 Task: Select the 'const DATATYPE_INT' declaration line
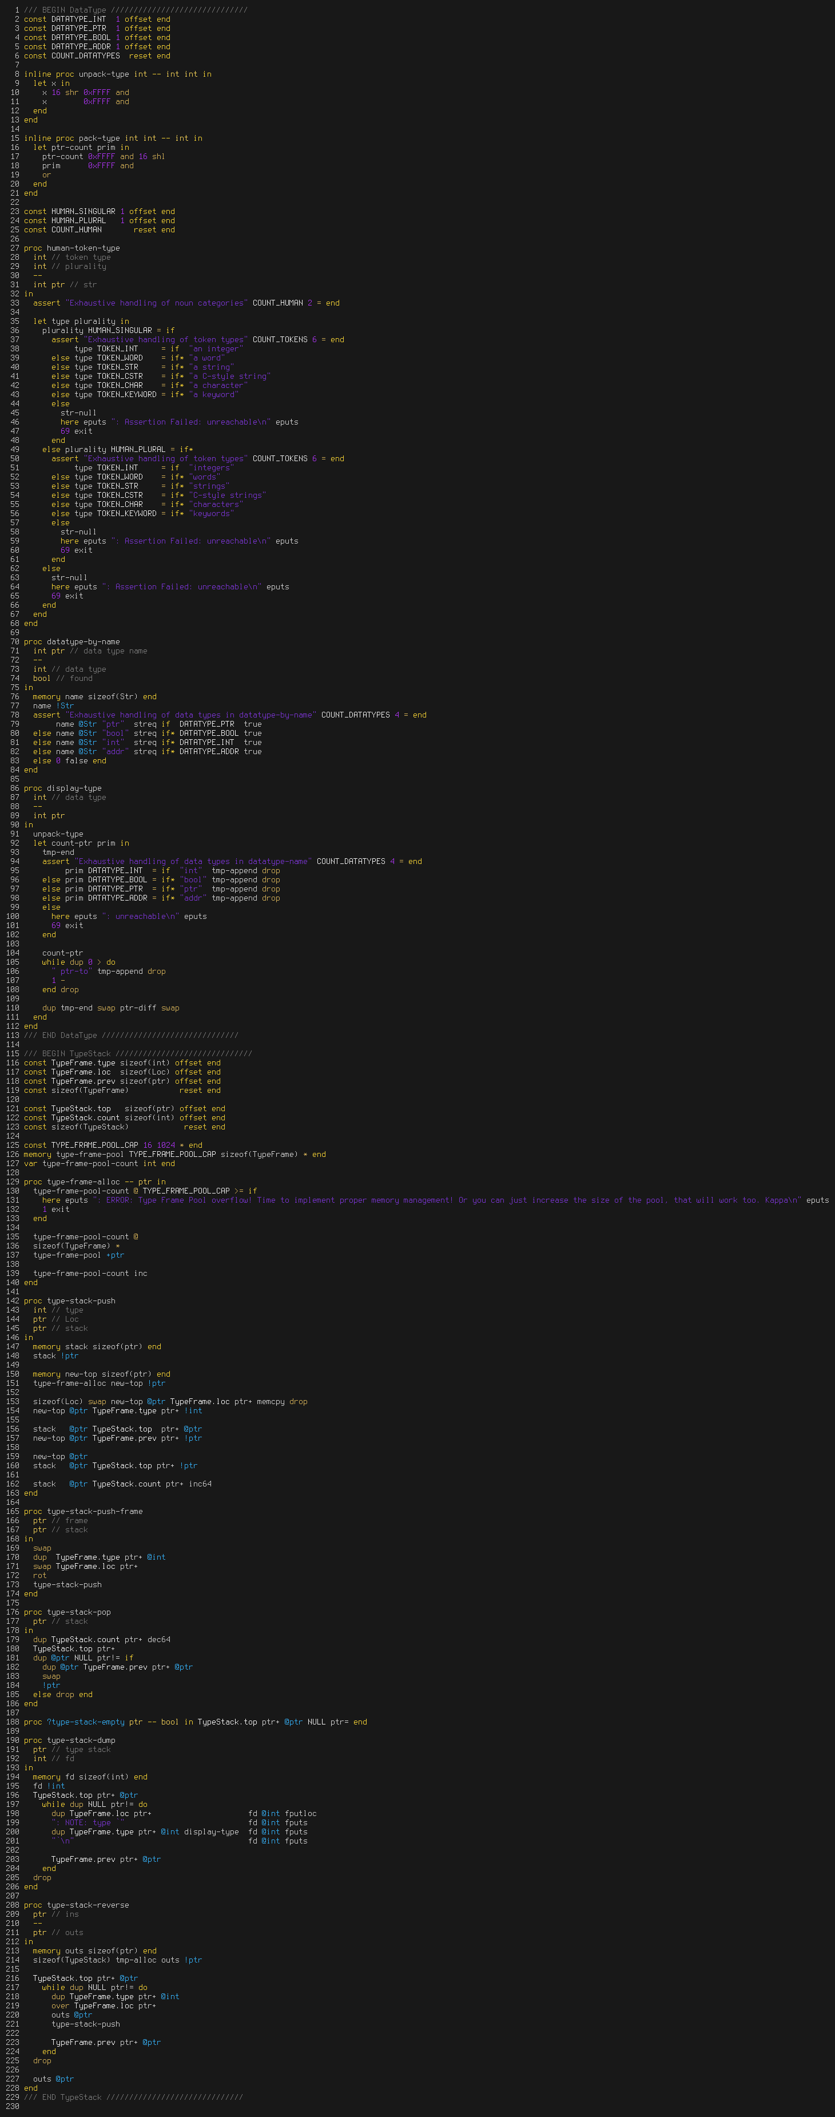point(97,19)
